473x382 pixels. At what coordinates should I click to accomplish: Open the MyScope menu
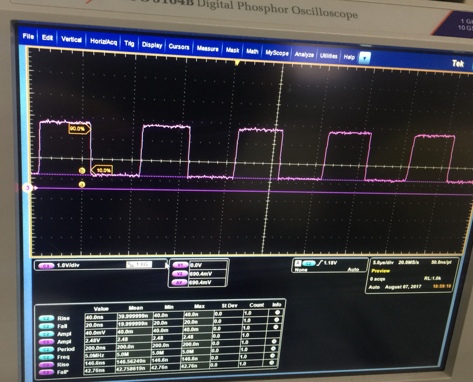277,53
